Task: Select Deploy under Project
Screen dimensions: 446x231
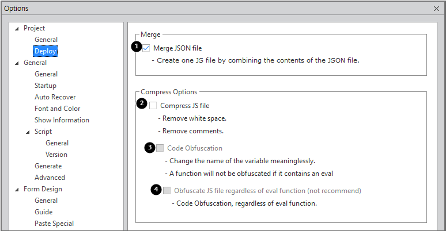Action: point(45,51)
